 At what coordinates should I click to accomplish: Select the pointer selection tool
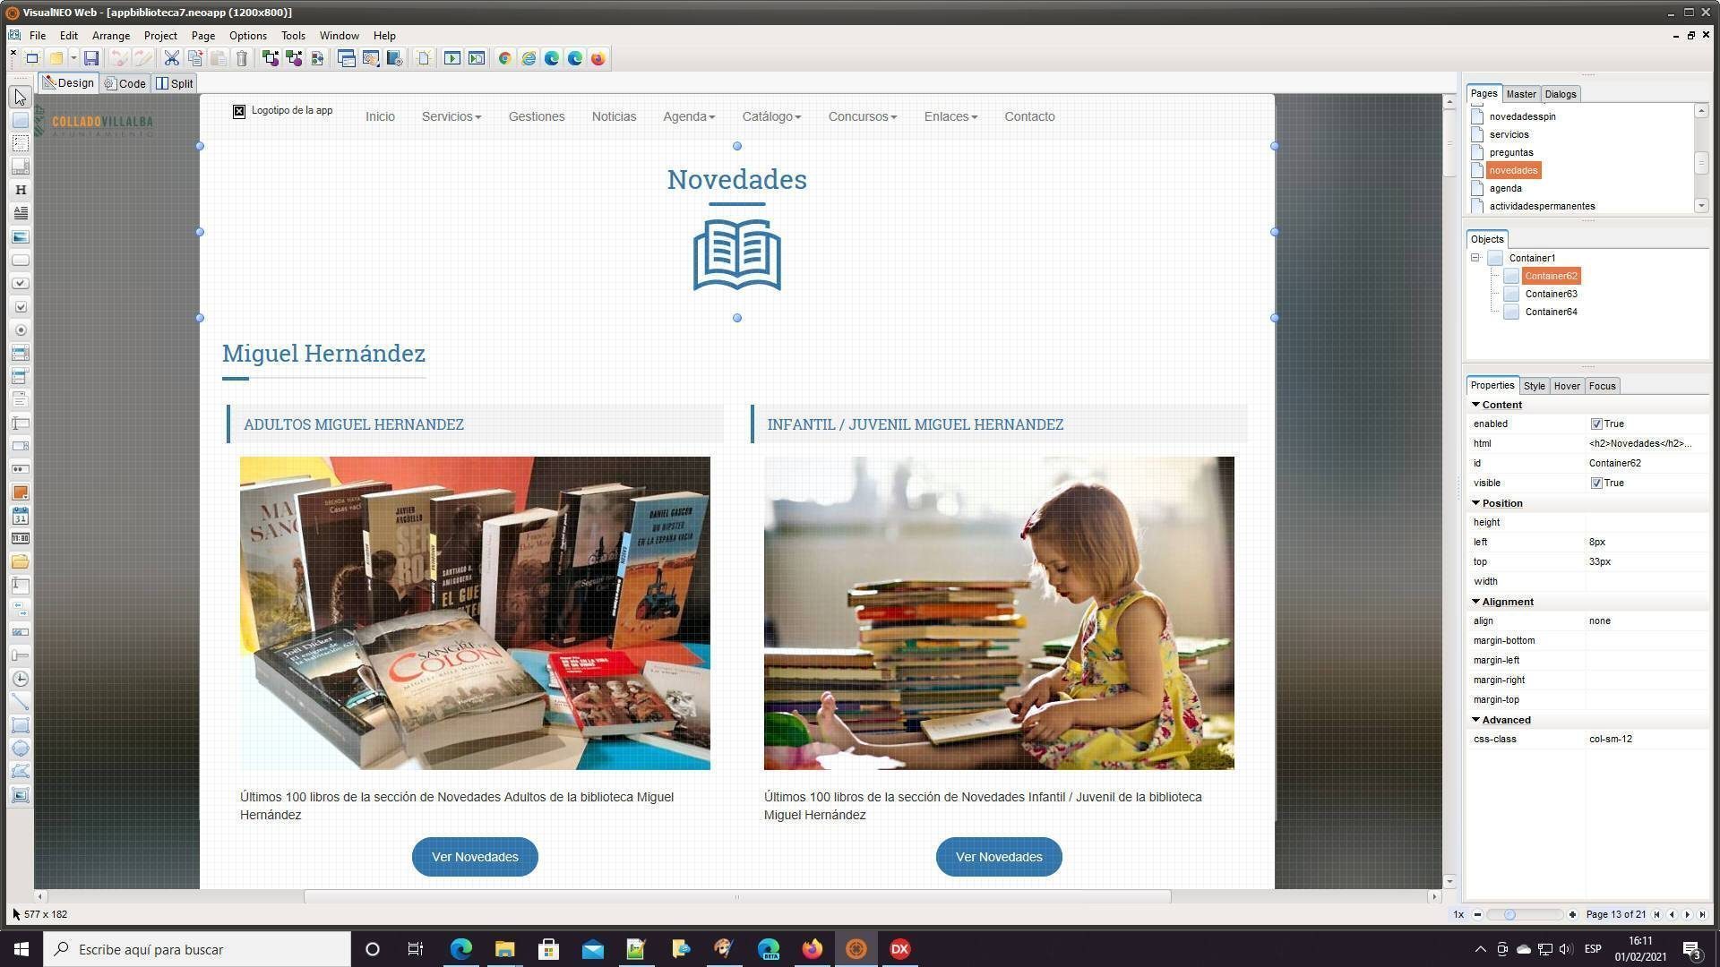point(21,97)
